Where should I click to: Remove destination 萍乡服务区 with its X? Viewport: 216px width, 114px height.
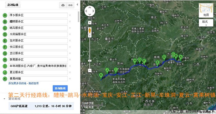[70, 15]
